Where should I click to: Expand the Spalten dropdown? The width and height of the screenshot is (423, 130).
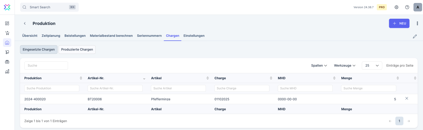tap(319, 66)
